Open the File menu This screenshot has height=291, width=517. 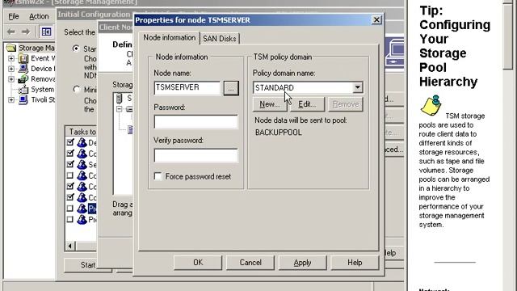coord(14,16)
